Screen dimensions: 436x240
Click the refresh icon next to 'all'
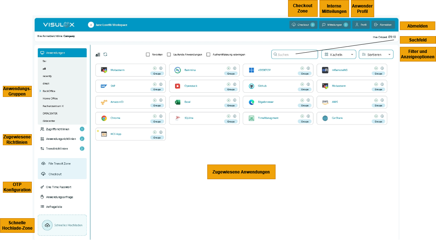click(105, 54)
